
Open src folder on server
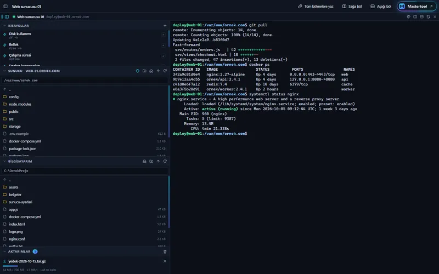(84, 119)
